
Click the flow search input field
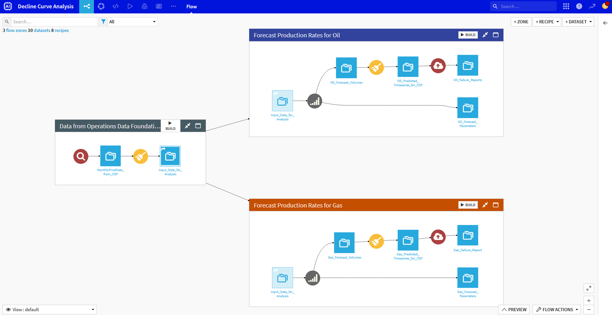(x=54, y=22)
